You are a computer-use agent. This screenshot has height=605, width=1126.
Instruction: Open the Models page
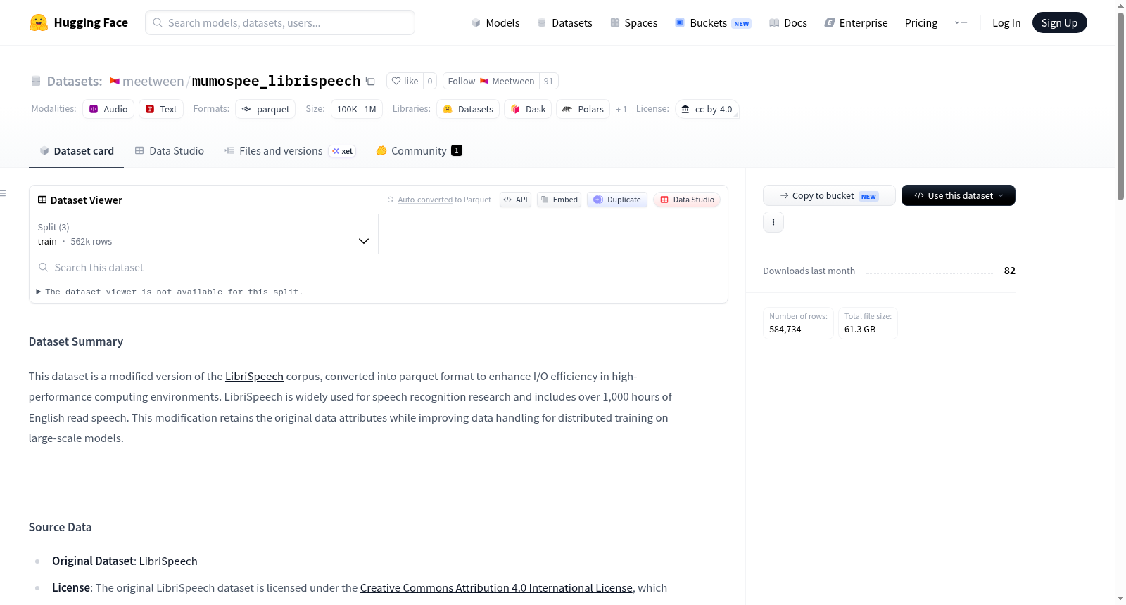tap(495, 22)
